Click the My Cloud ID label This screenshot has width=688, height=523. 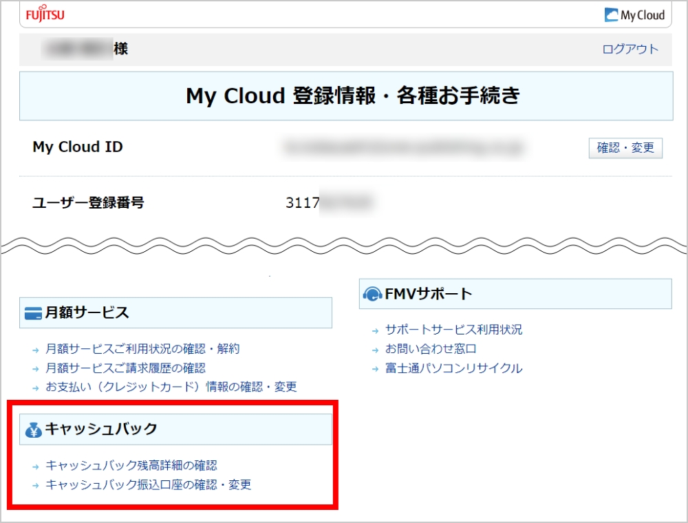point(78,147)
